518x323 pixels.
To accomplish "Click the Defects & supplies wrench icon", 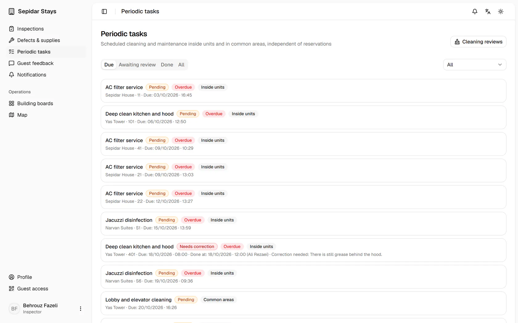I will (x=11, y=40).
